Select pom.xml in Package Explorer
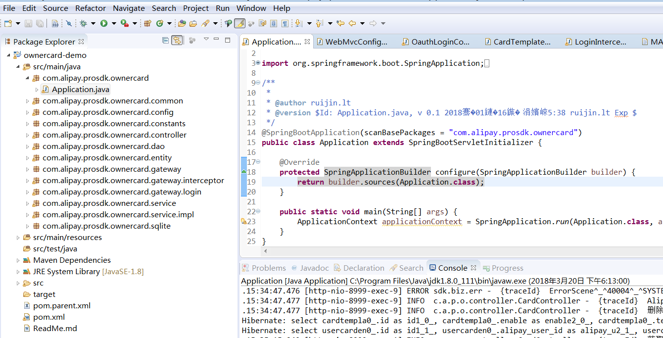The height and width of the screenshot is (338, 663). [48, 317]
